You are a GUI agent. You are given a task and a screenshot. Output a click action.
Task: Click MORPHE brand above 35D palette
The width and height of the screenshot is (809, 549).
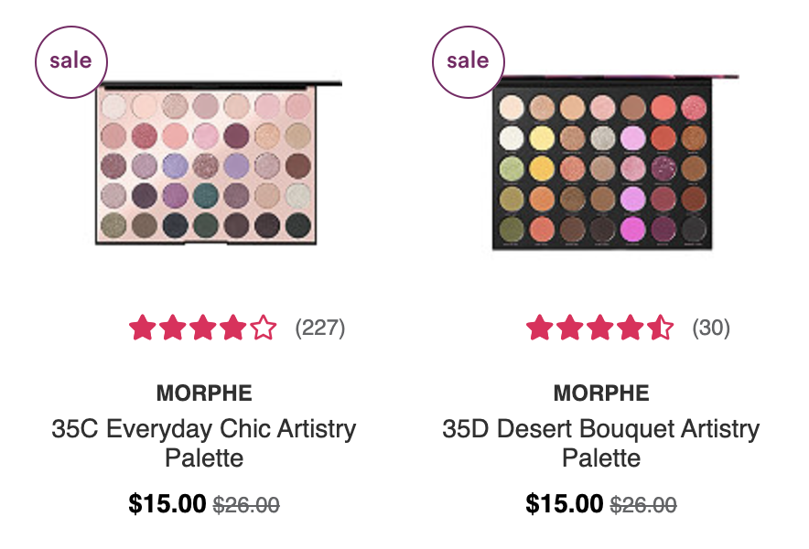(x=601, y=393)
